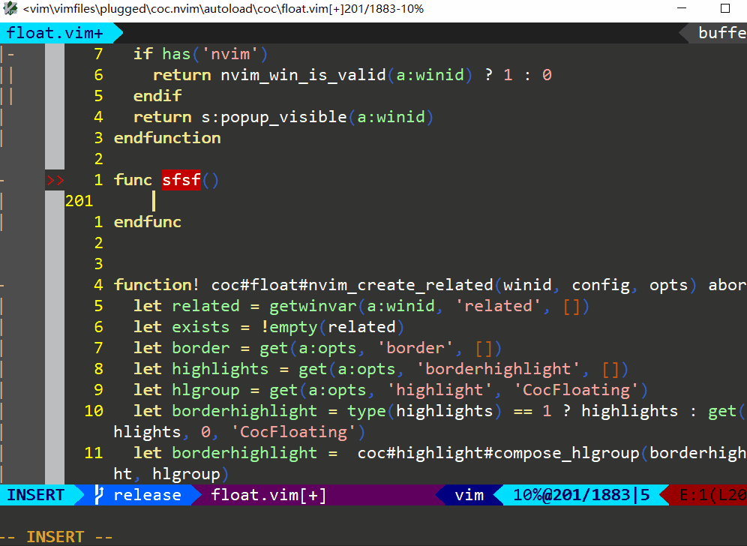
Task: Click the 'E:1' diagnostics error indicator
Action: (x=691, y=494)
